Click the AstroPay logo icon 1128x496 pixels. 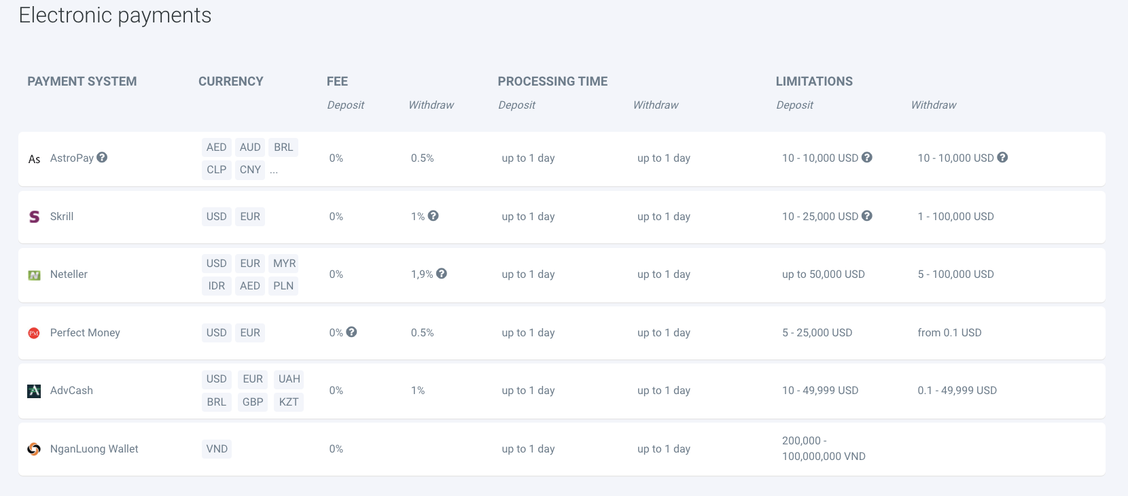34,159
